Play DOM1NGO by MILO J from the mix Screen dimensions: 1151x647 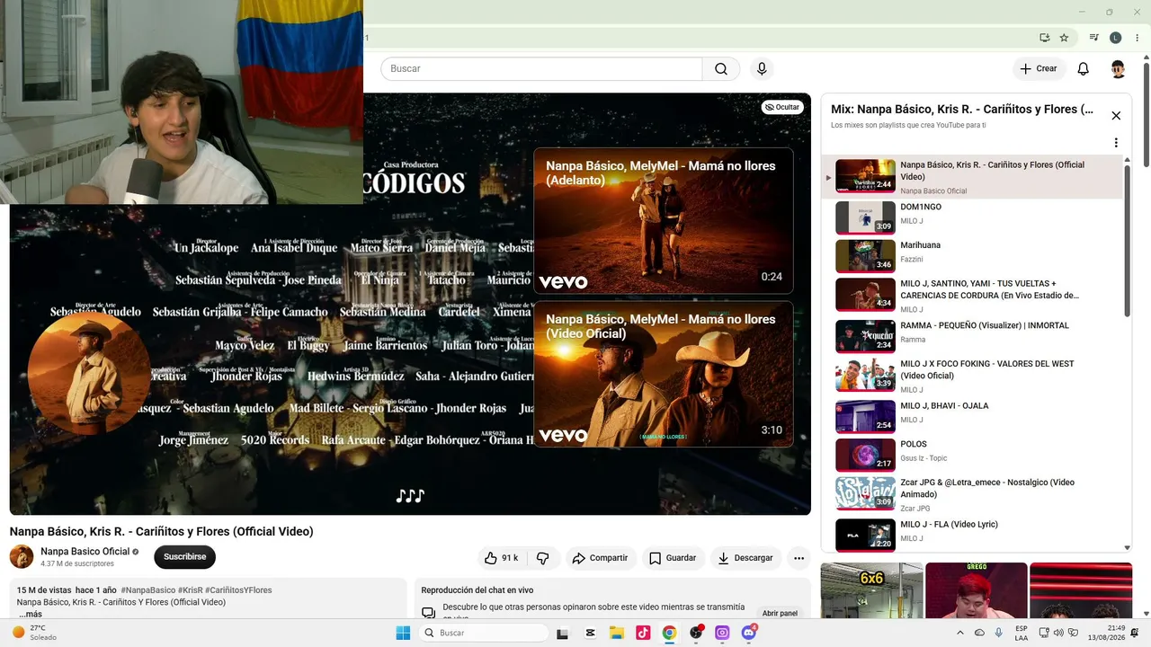click(972, 217)
